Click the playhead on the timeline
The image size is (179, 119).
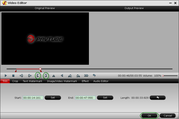pos(40,69)
